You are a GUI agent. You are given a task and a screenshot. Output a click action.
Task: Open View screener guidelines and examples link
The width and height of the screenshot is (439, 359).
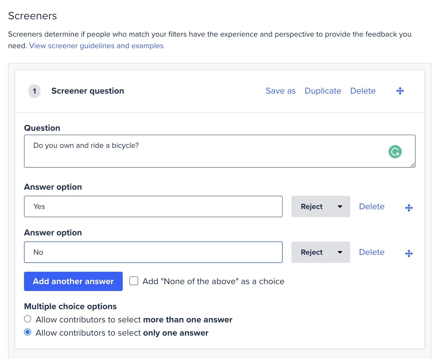click(x=96, y=46)
